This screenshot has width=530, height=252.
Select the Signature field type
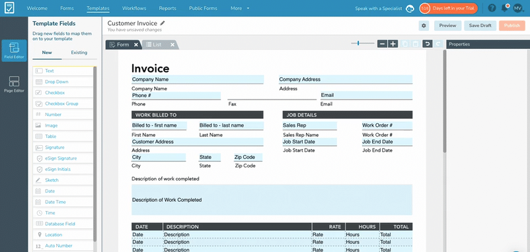(x=63, y=147)
